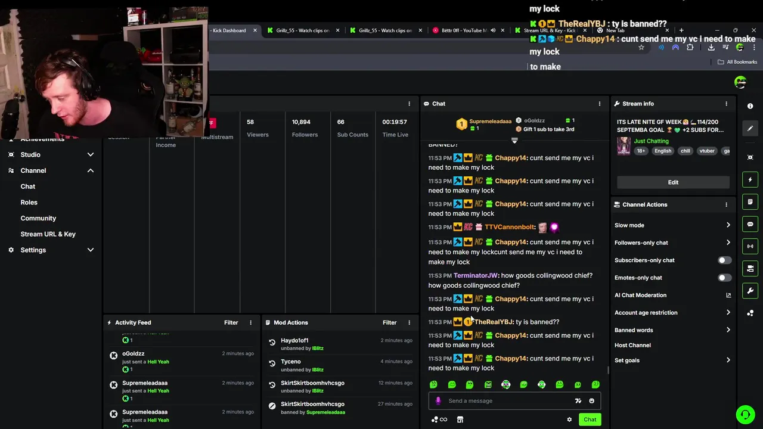Open Chat page in sidebar
The height and width of the screenshot is (429, 763).
pyautogui.click(x=28, y=186)
